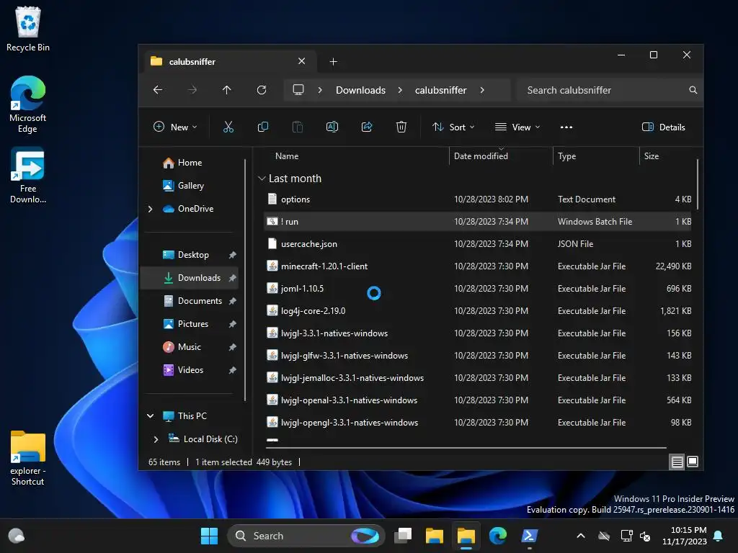Switch to large thumbnails view in status bar
Screen dimensions: 738x553
pos(693,462)
